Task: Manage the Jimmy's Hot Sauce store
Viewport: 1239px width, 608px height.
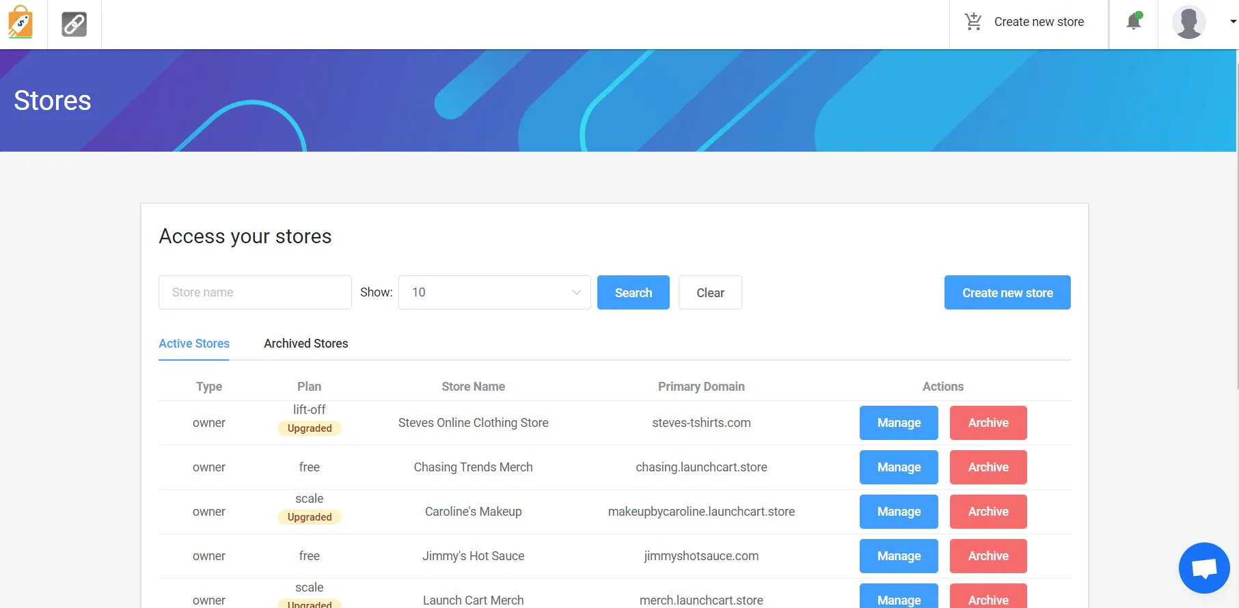Action: (x=899, y=556)
